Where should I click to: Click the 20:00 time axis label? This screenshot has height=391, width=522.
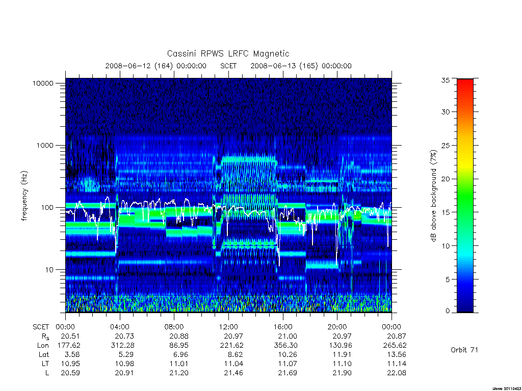[x=337, y=327]
